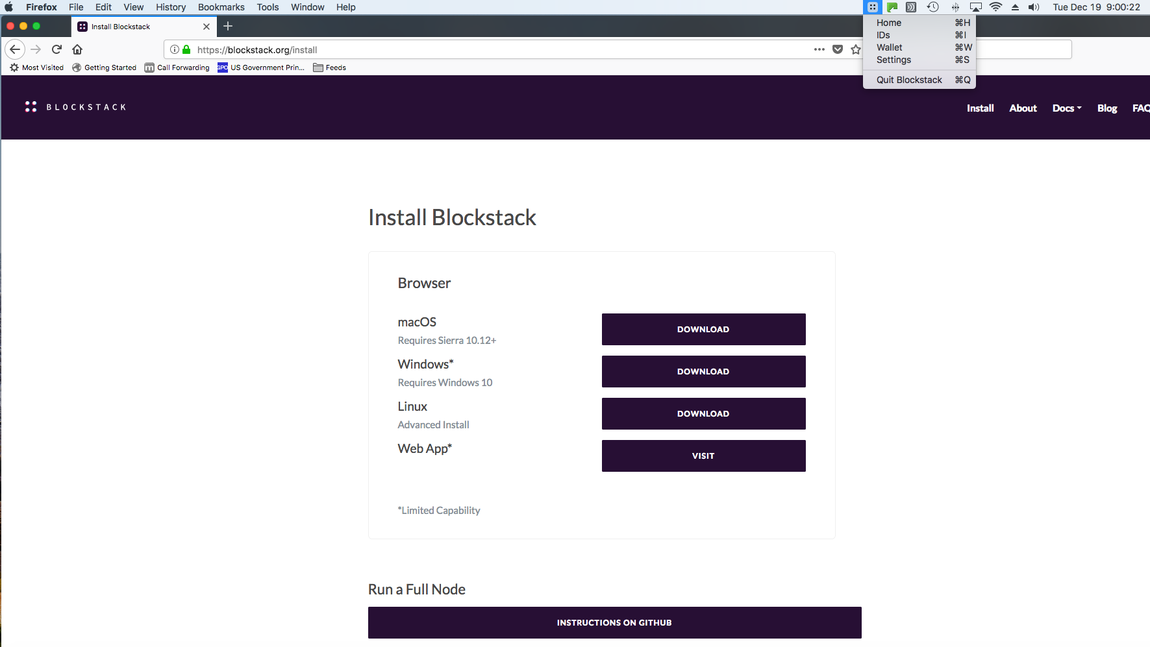
Task: Go forward one page
Action: point(36,49)
